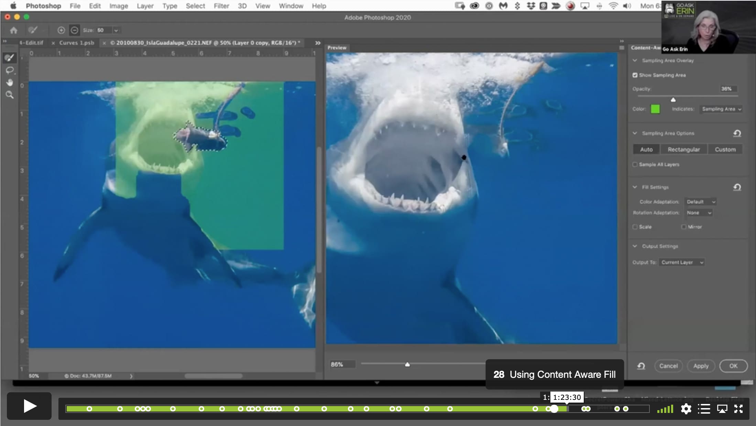The width and height of the screenshot is (756, 426).
Task: Select the Zoom tool
Action: tap(10, 95)
